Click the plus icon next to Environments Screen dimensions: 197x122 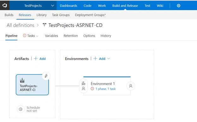[95, 58]
